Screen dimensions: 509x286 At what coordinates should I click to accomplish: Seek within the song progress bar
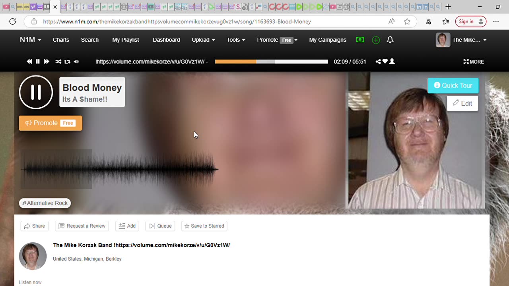pyautogui.click(x=272, y=62)
